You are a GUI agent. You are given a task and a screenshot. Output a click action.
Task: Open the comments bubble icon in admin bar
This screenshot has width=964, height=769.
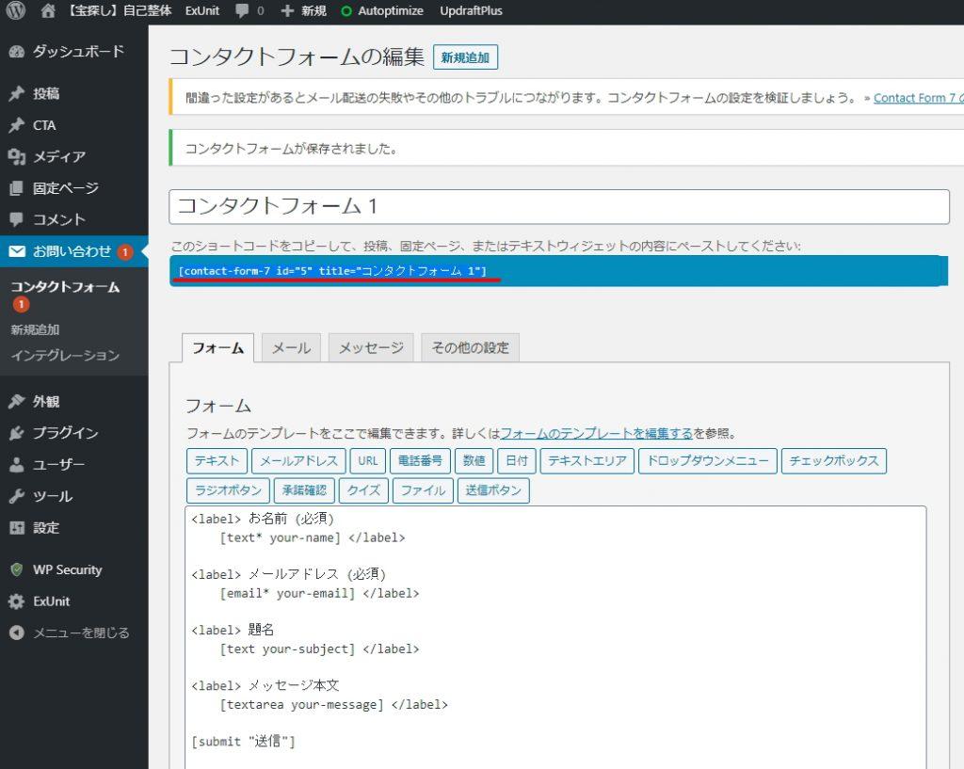pyautogui.click(x=242, y=10)
